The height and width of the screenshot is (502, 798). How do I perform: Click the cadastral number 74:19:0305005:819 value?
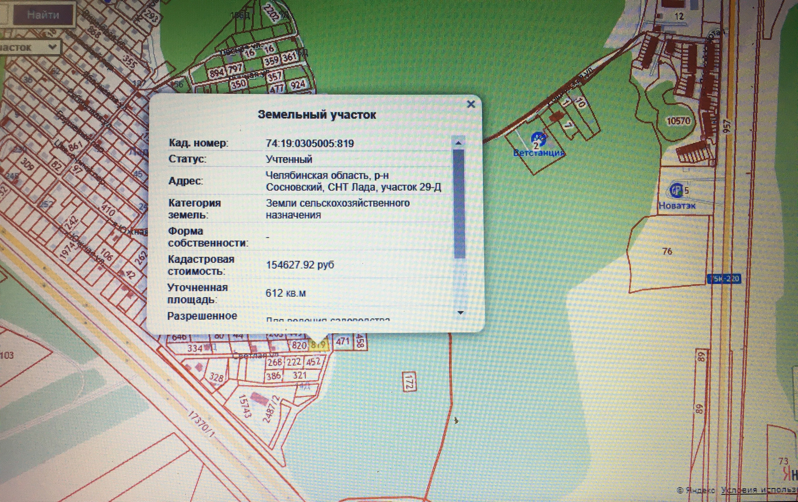click(x=310, y=143)
